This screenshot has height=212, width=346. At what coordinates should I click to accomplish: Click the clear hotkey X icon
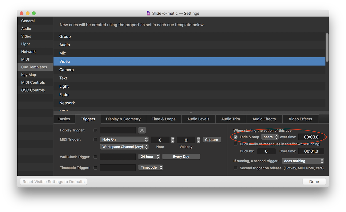tap(142, 130)
